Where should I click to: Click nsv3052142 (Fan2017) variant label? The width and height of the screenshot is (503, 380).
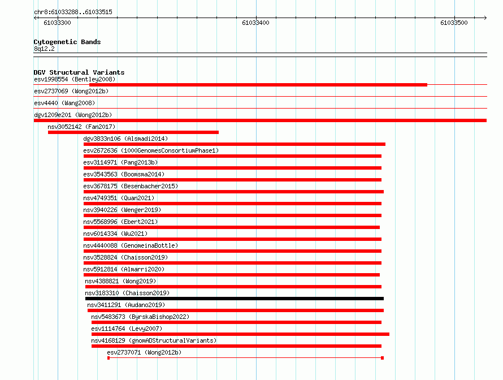pyautogui.click(x=81, y=127)
